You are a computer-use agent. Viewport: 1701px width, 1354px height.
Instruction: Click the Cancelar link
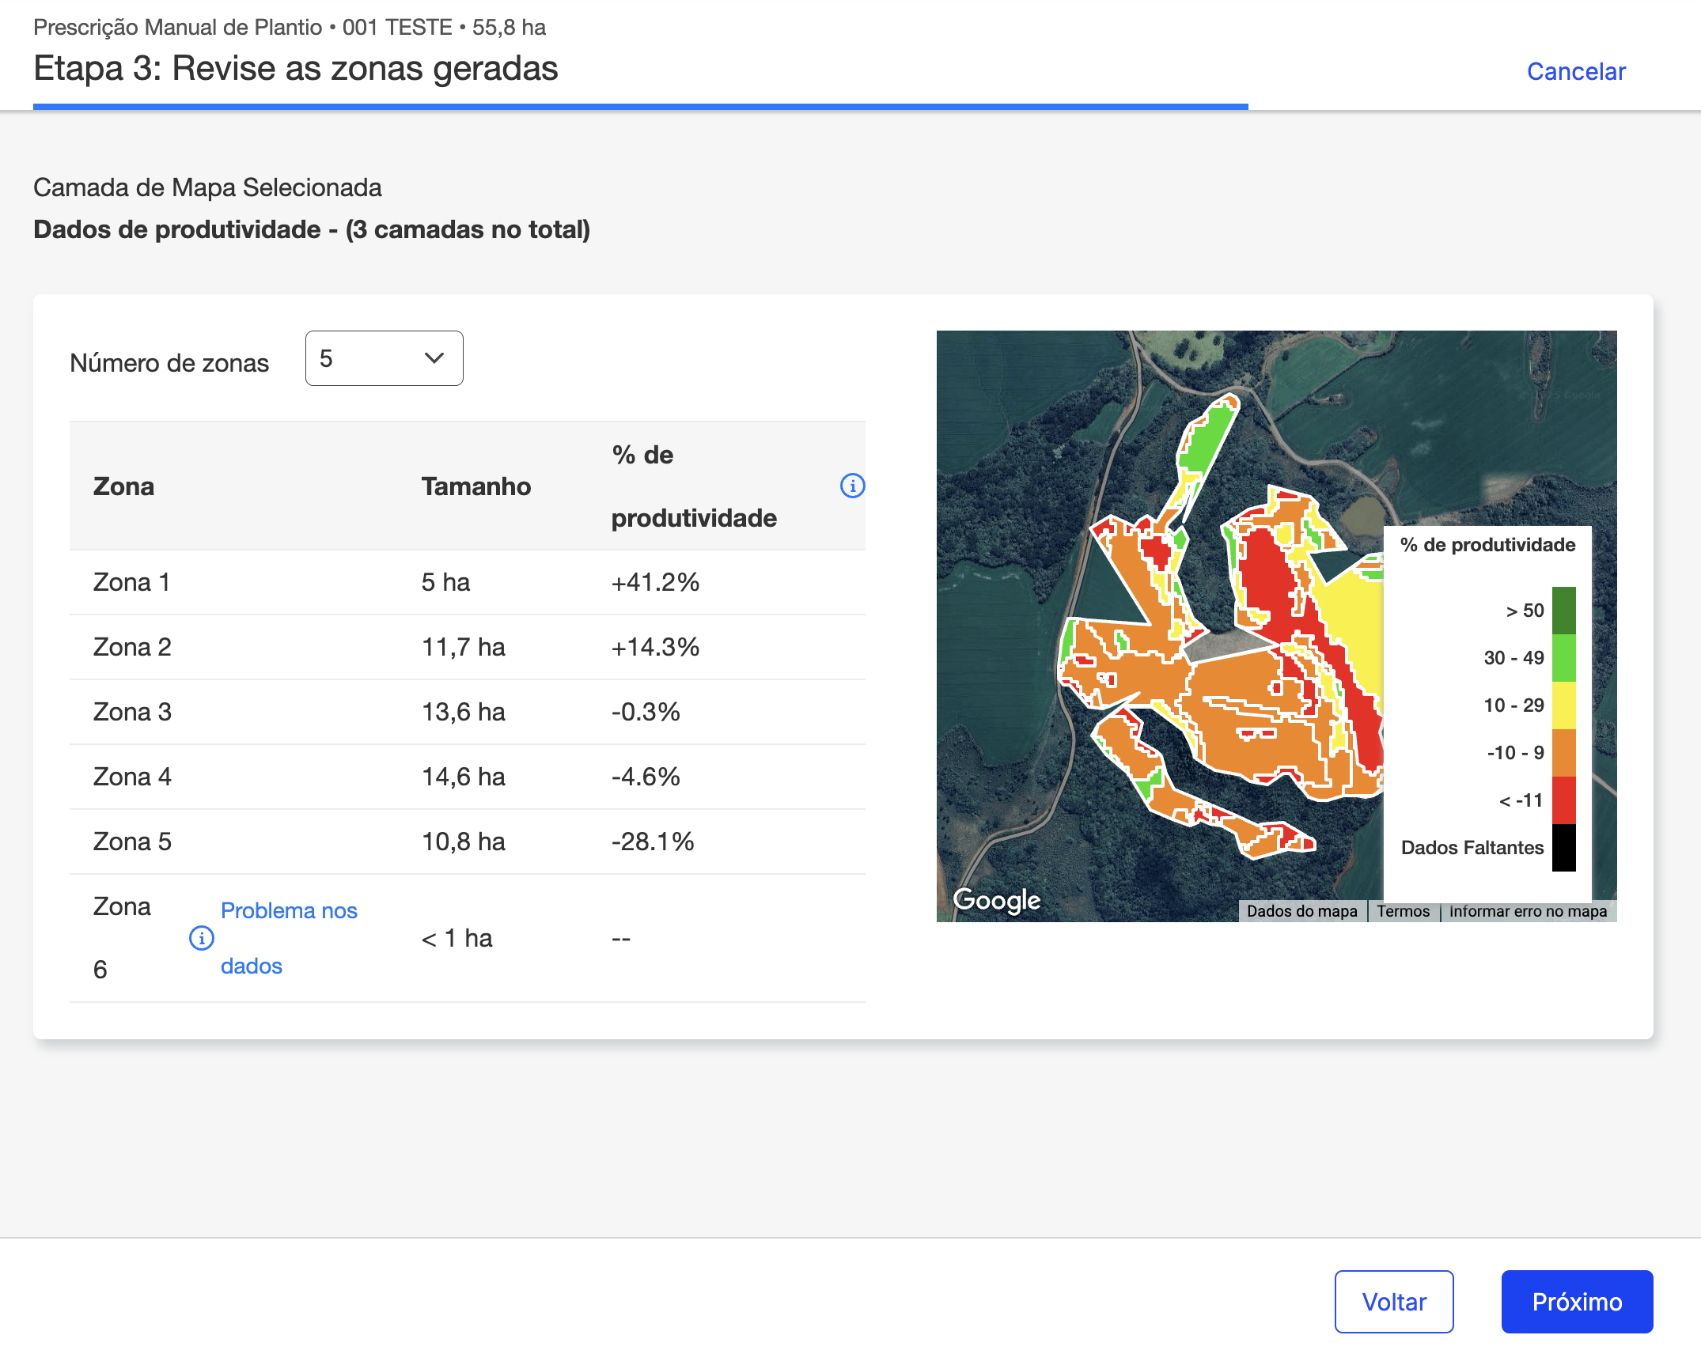1575,71
